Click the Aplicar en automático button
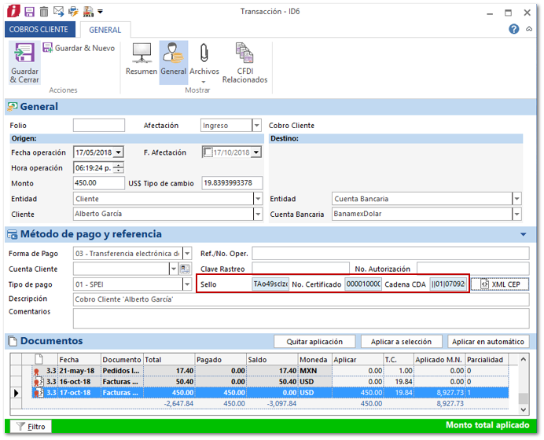This screenshot has height=440, width=544. pos(488,342)
